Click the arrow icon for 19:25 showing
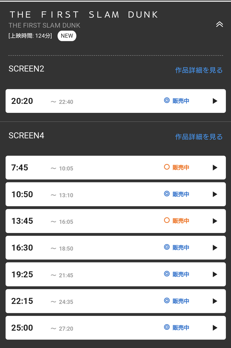 [215, 274]
